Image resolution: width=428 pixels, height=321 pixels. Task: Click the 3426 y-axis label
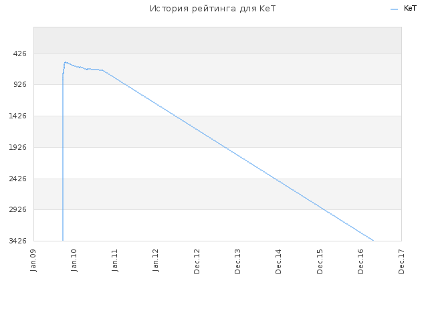click(x=18, y=241)
